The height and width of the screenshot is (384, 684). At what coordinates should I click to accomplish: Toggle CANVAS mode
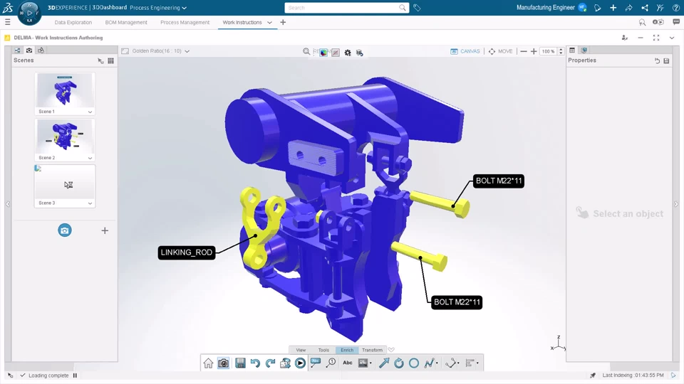pyautogui.click(x=465, y=51)
